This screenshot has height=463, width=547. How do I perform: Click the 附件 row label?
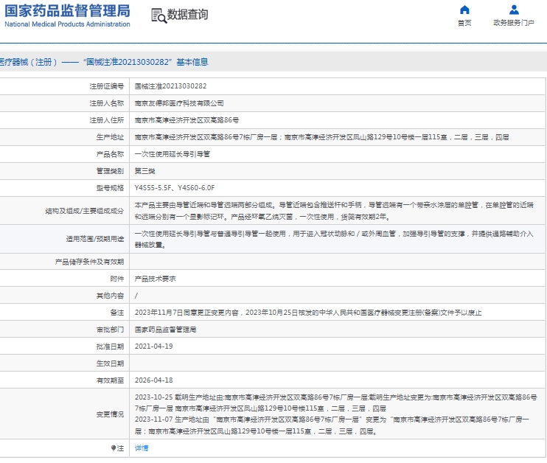[117, 279]
